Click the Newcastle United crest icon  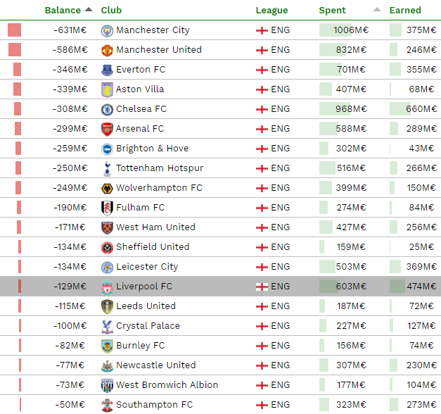pos(107,365)
